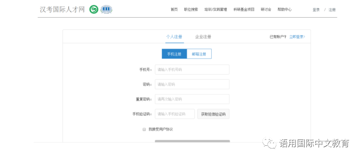Click the 登录 link in header
The height and width of the screenshot is (159, 361).
pos(316,10)
